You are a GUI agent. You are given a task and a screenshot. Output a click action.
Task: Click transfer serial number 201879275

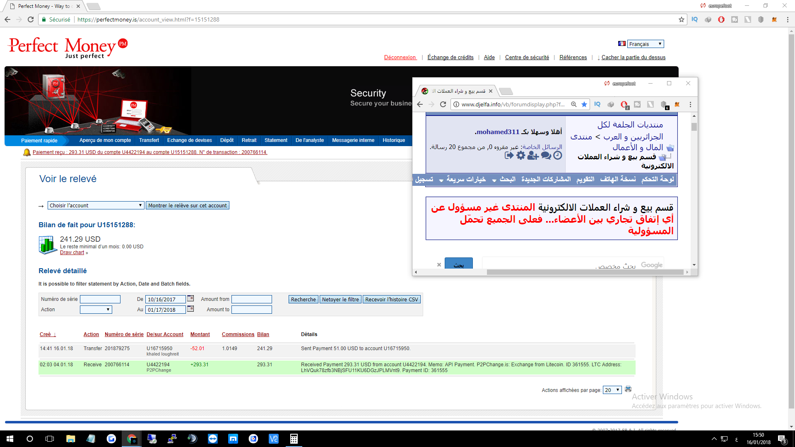[x=117, y=348]
